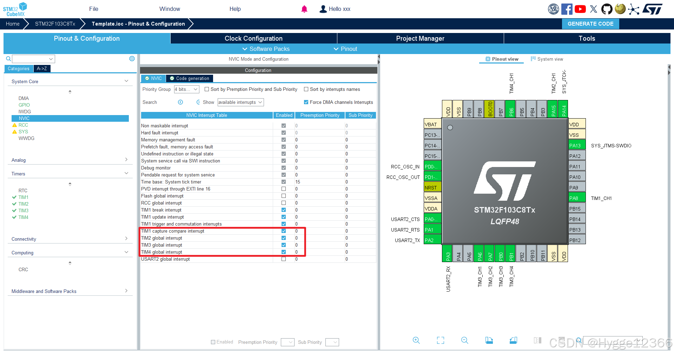The width and height of the screenshot is (674, 354).
Task: Open the Window menu
Action: coord(170,9)
